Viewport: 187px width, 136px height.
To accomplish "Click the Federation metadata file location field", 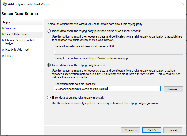I will 107,89.
